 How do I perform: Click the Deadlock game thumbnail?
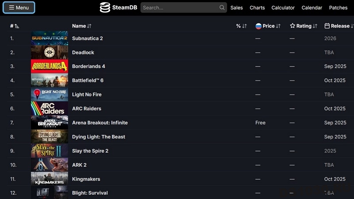(49, 52)
